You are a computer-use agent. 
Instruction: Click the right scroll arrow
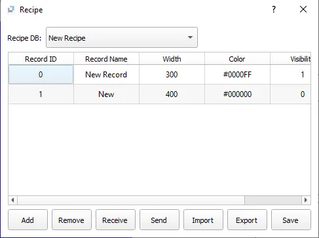pos(306,200)
